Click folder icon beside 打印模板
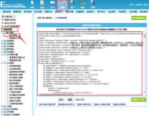149x116 pixels. click(5, 112)
